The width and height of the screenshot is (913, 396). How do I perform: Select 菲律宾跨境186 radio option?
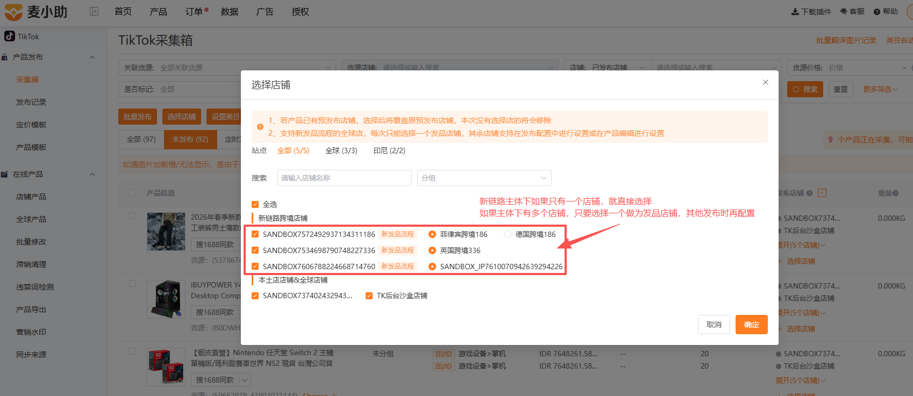tap(432, 234)
